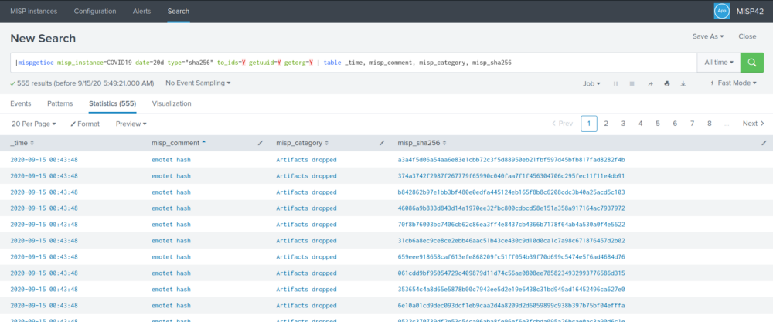
Task: Switch to the Visualization tab
Action: click(172, 104)
